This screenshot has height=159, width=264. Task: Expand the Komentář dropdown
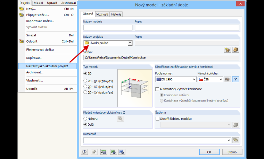pyautogui.click(x=229, y=140)
